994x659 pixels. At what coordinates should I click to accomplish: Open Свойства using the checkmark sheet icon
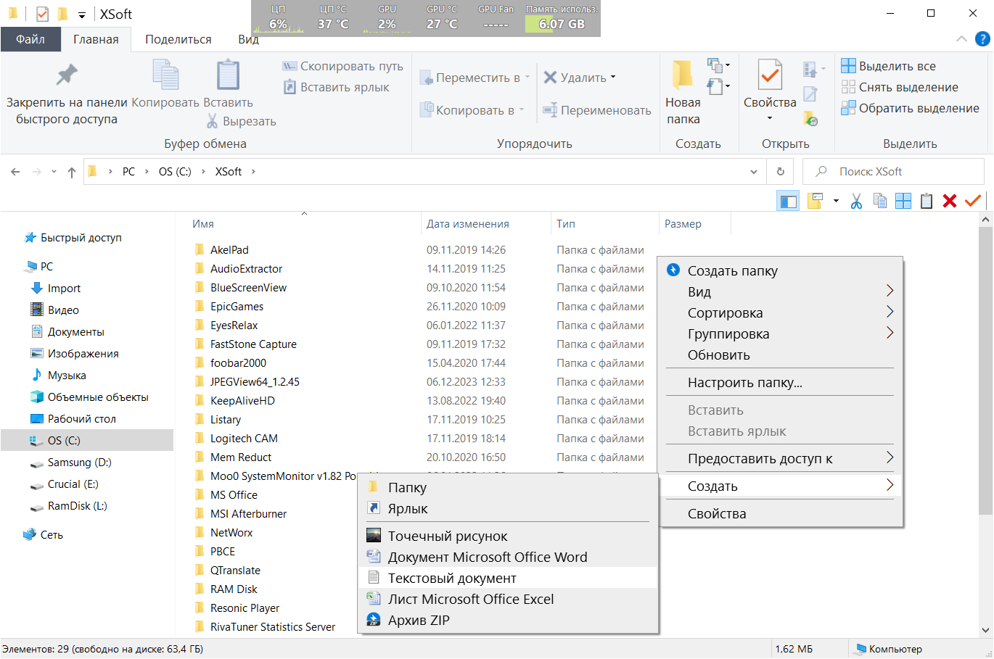pyautogui.click(x=770, y=75)
